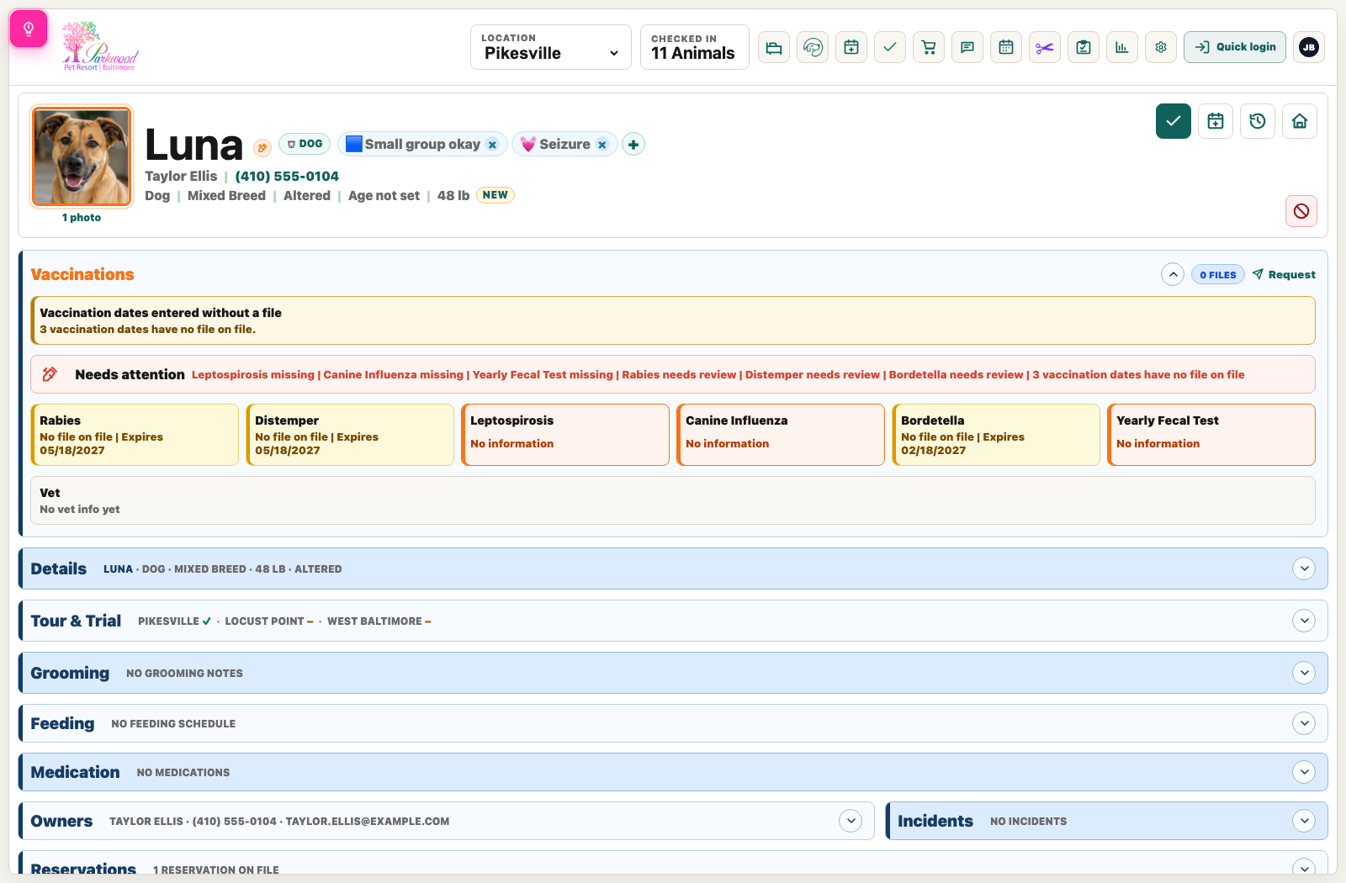The height and width of the screenshot is (883, 1346).
Task: Click the NO FEEDING SCHEDULE text
Action: coord(173,724)
